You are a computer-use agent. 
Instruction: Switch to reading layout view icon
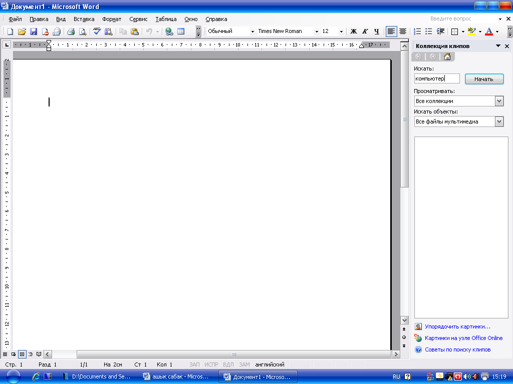[x=39, y=354]
